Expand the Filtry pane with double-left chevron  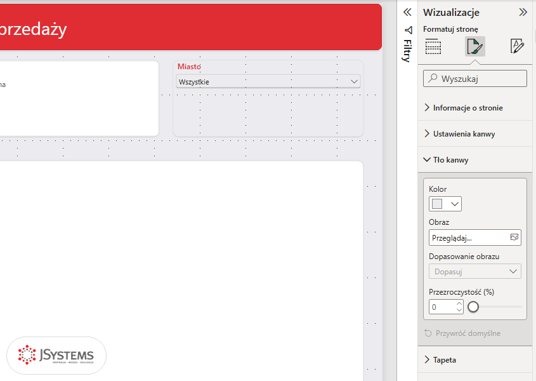pyautogui.click(x=407, y=13)
